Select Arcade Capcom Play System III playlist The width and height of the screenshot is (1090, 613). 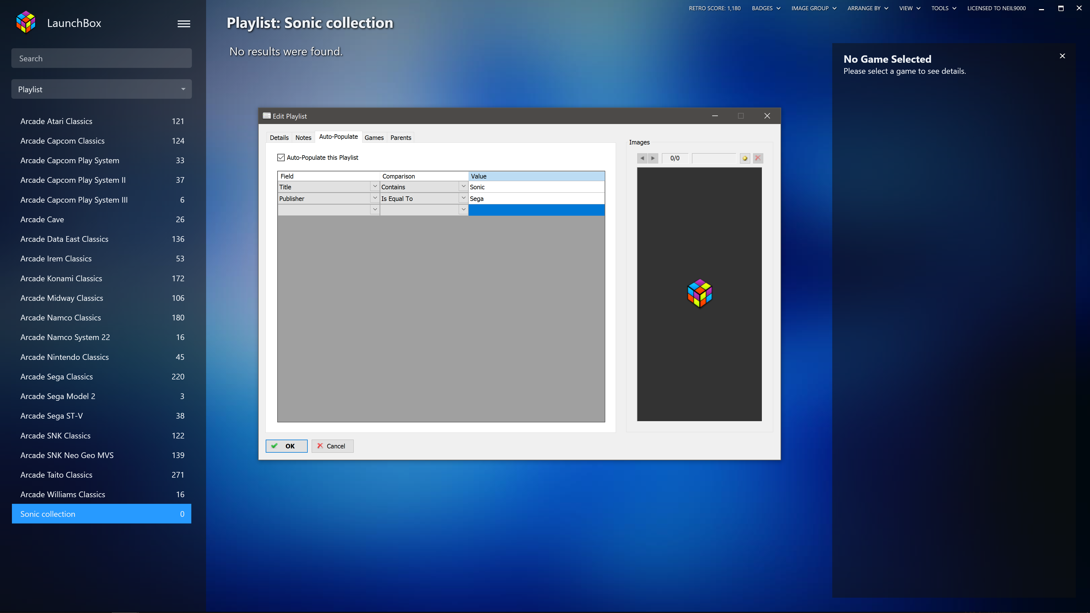coord(102,200)
